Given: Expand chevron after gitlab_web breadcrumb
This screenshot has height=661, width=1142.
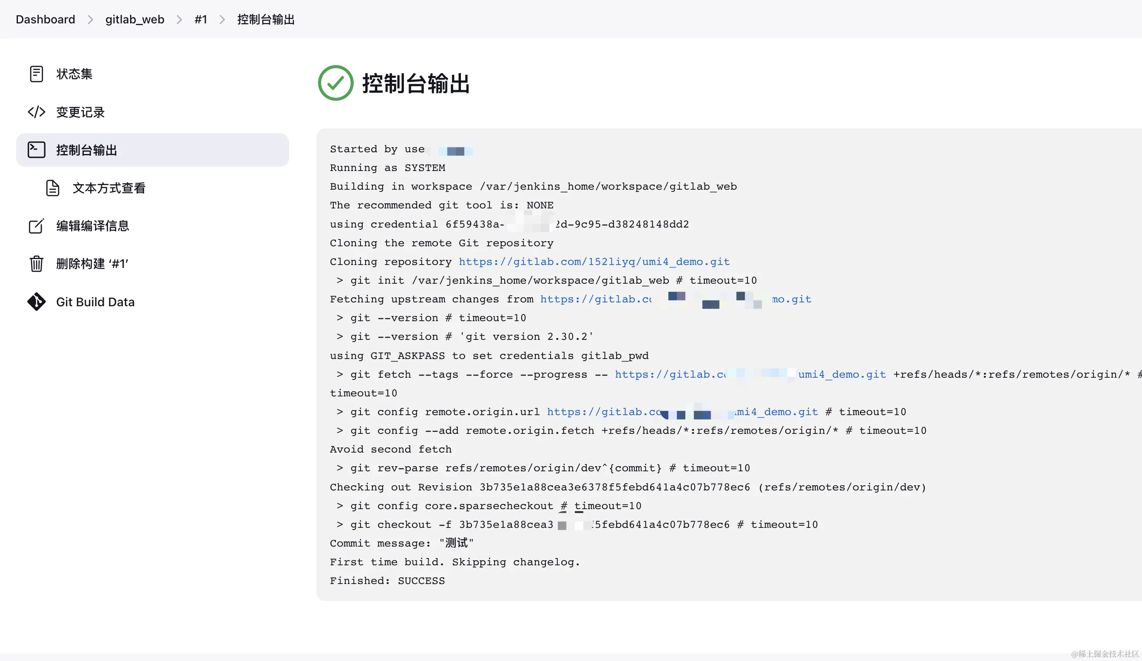Looking at the screenshot, I should [x=179, y=20].
